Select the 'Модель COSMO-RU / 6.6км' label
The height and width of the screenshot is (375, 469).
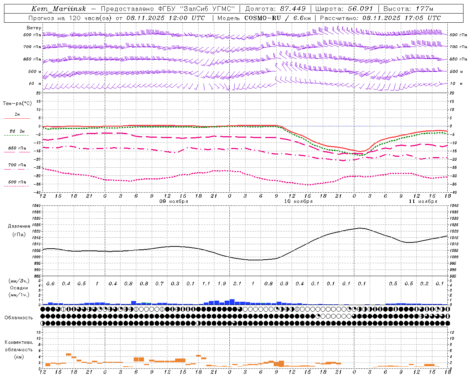[264, 18]
